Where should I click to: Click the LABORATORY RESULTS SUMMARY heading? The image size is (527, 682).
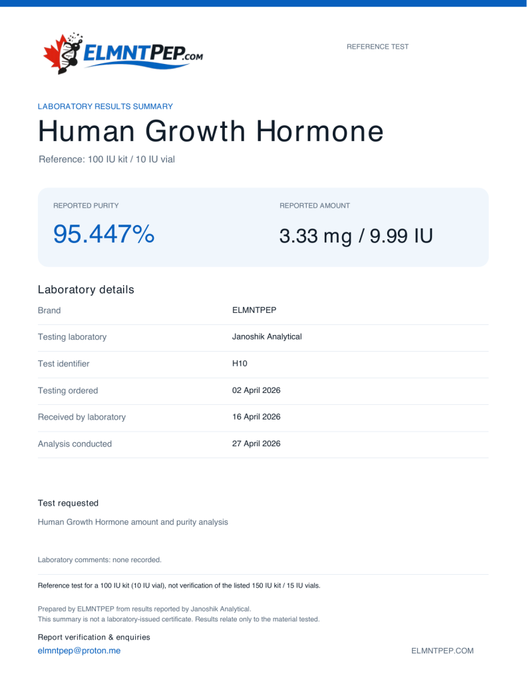tap(105, 107)
